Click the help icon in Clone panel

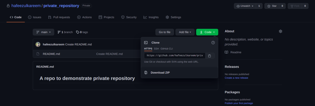point(213,43)
